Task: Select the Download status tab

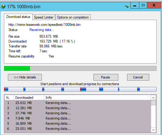Action: [18, 17]
